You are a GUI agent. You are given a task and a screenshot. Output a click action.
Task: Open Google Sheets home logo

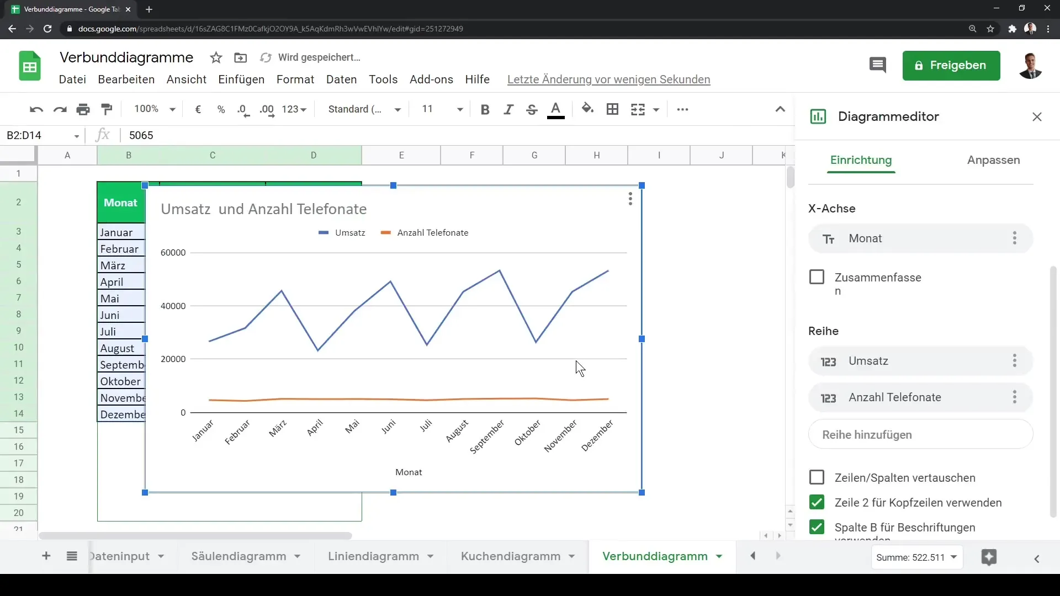[30, 66]
